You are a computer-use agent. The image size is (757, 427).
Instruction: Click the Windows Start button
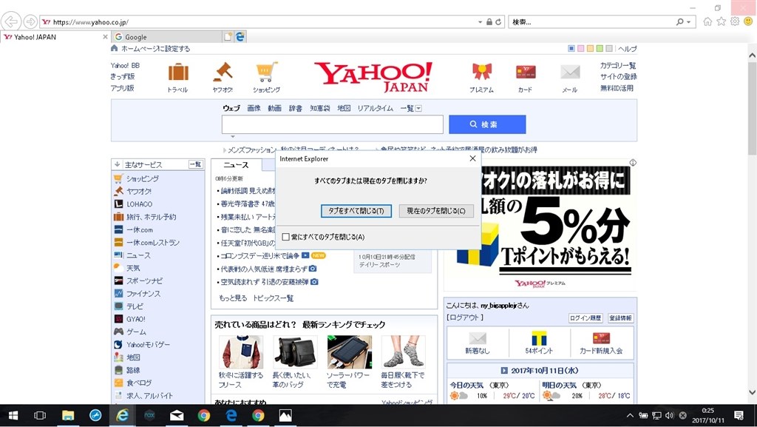click(x=13, y=415)
